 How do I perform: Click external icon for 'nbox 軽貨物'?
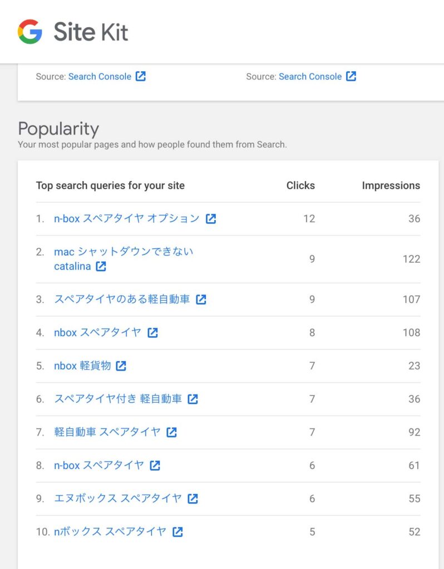click(x=121, y=366)
